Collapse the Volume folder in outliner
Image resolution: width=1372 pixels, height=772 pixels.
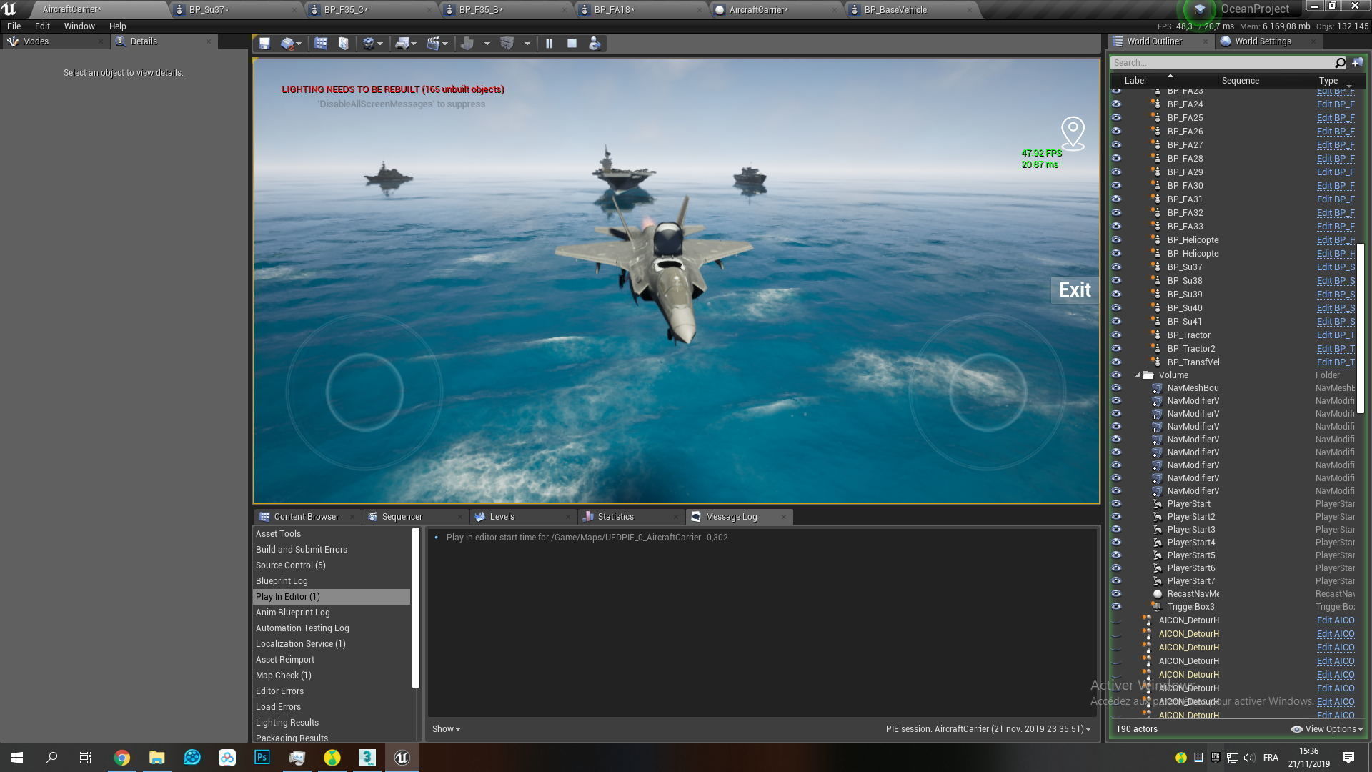pyautogui.click(x=1138, y=375)
